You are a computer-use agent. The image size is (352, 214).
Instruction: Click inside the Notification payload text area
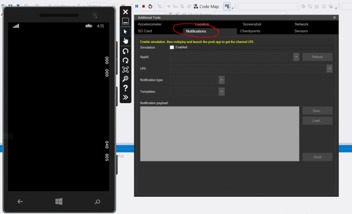click(x=219, y=134)
